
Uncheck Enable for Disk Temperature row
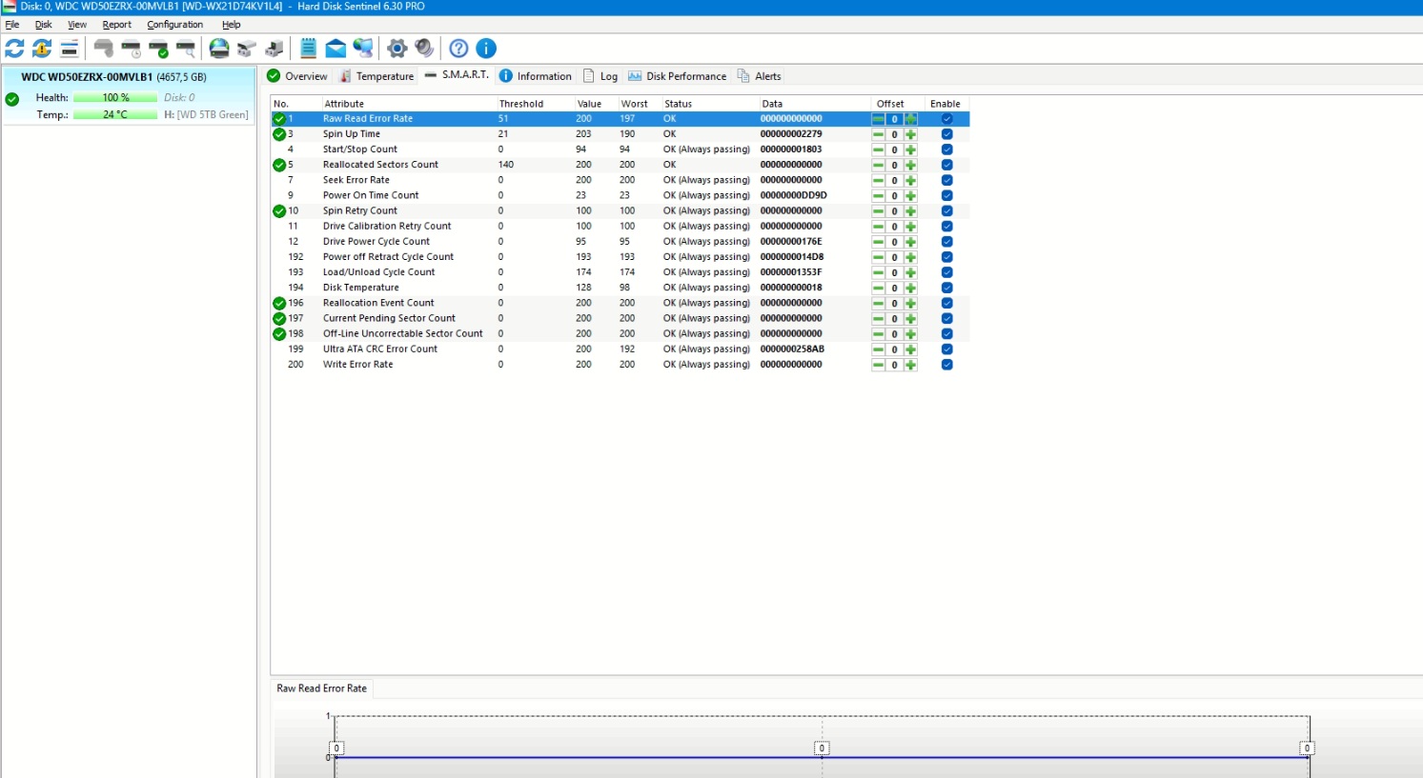click(946, 288)
